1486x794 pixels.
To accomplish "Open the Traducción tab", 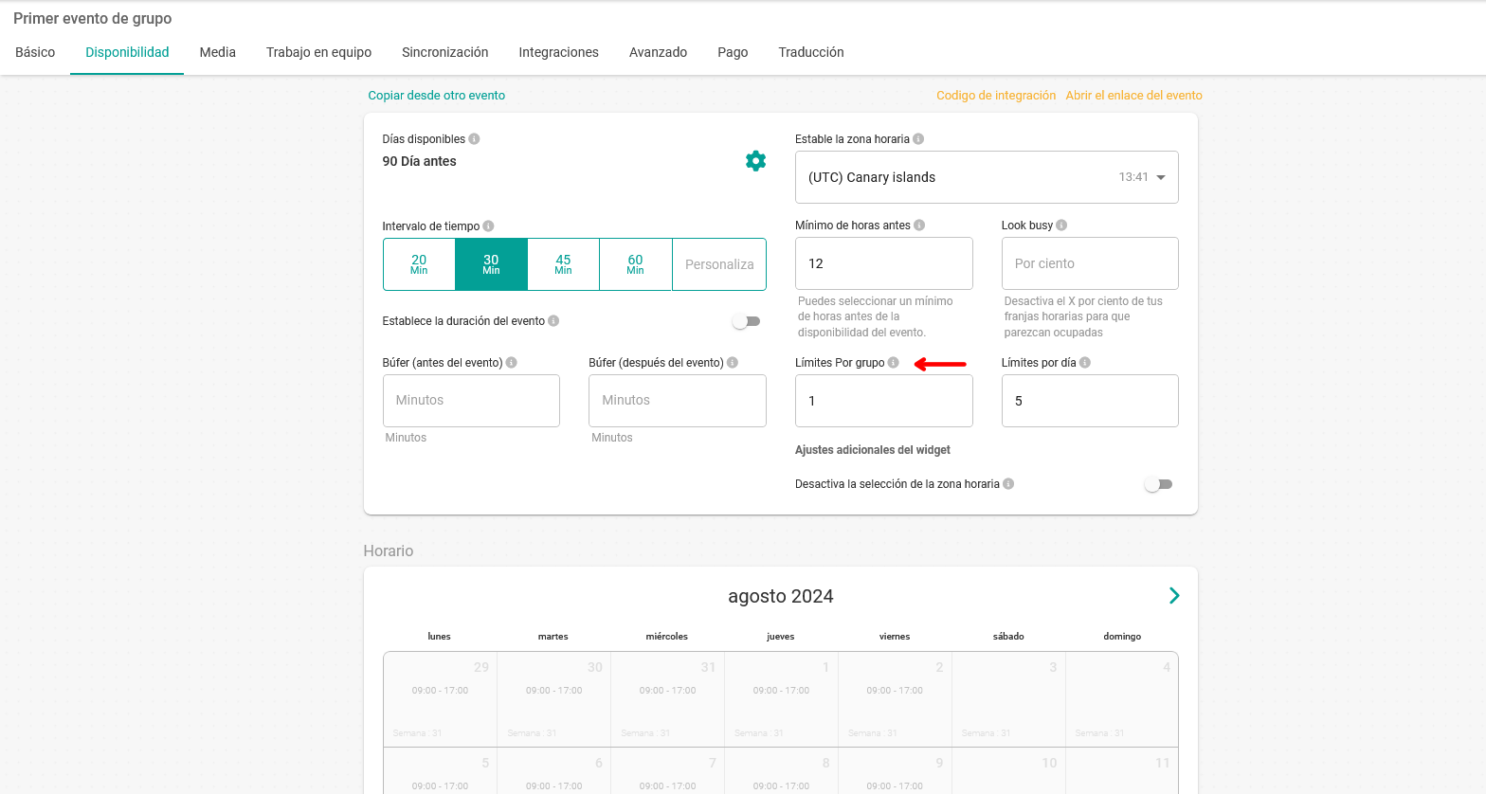I will coord(811,53).
